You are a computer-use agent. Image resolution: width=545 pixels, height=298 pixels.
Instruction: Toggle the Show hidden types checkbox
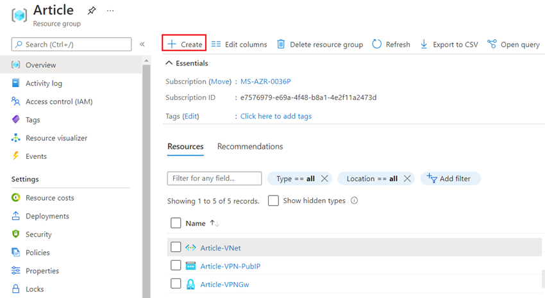pyautogui.click(x=274, y=201)
